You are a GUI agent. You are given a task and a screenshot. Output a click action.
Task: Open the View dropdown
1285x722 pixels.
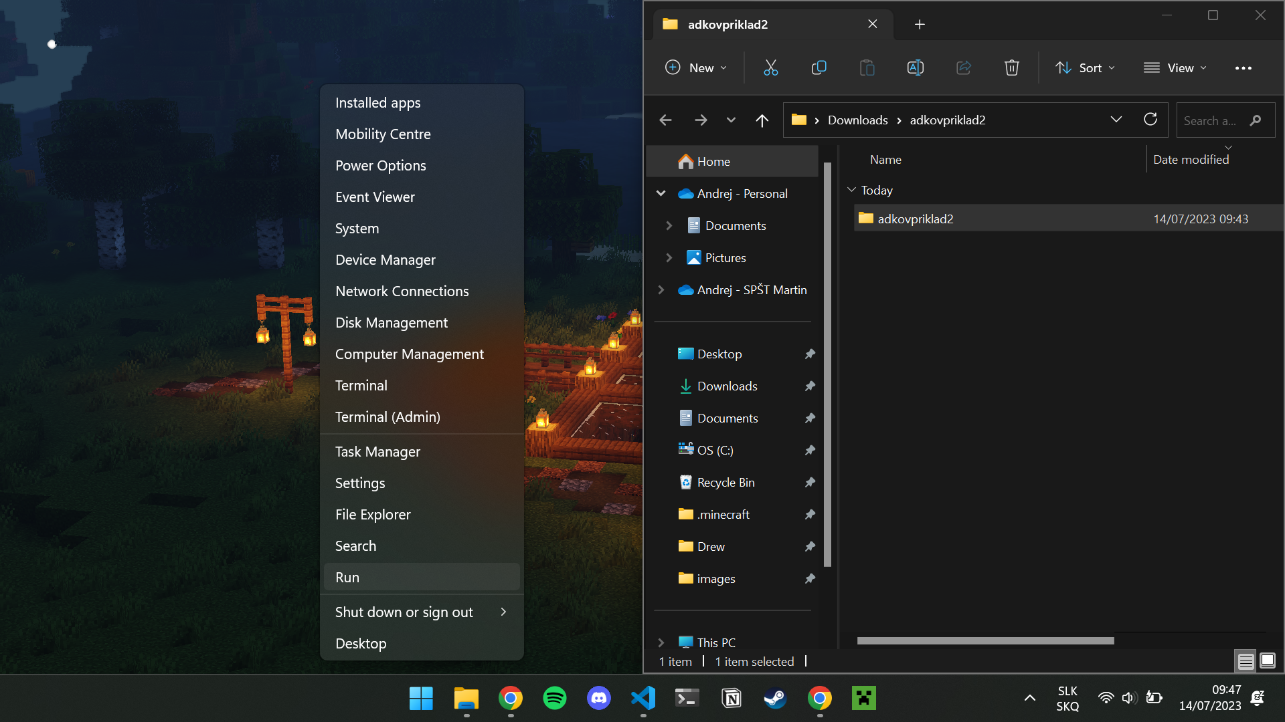(1175, 68)
